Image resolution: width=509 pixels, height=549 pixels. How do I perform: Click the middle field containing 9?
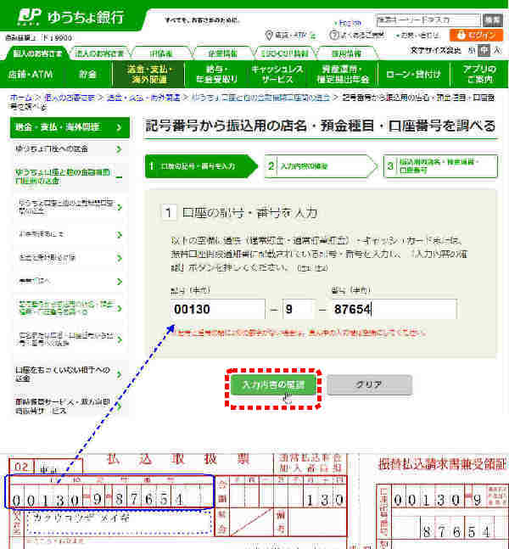coord(297,310)
